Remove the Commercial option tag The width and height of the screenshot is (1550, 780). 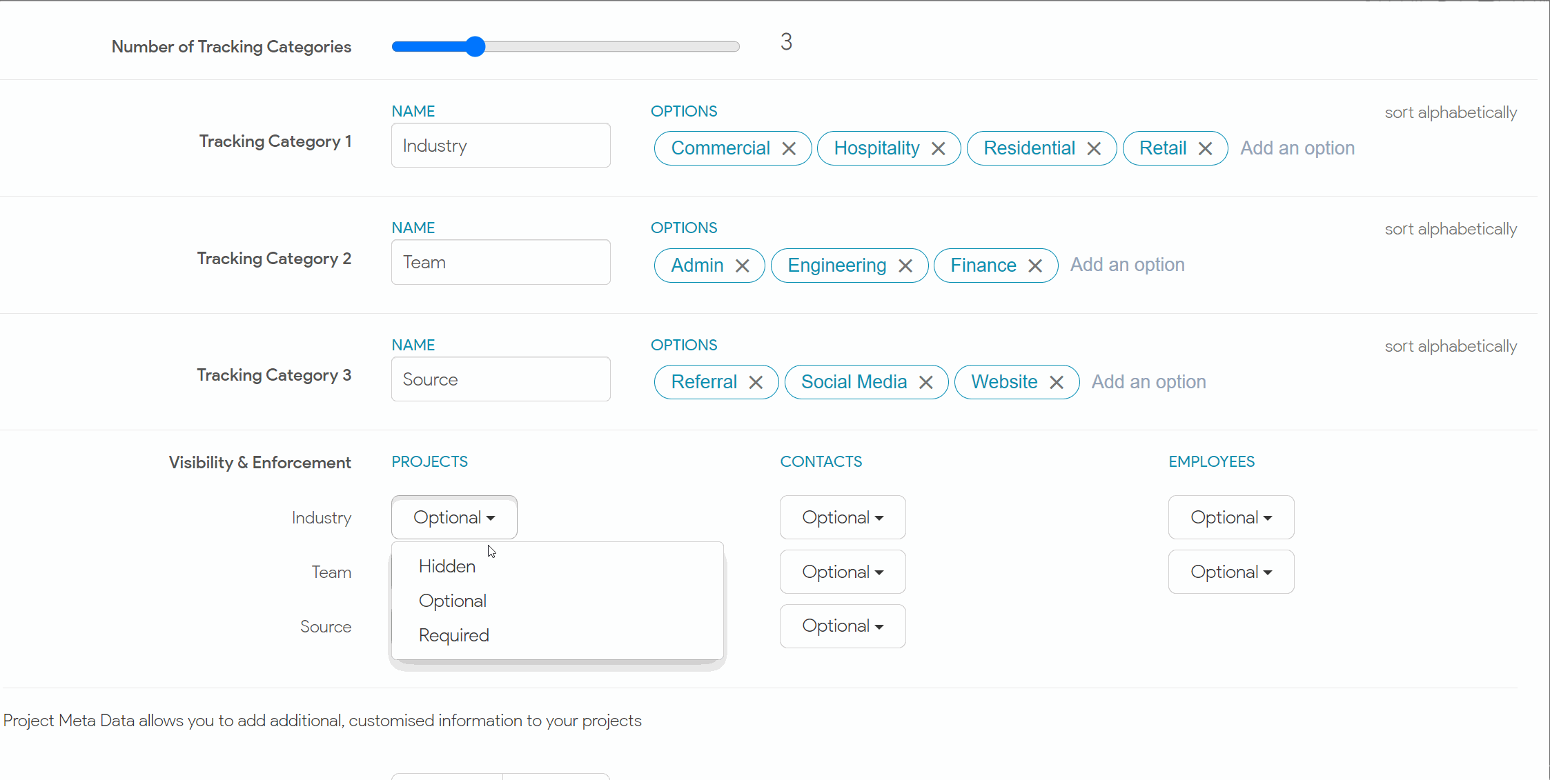pos(789,149)
